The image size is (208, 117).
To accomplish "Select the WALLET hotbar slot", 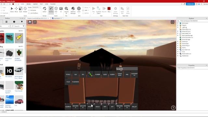I will click(x=134, y=107).
